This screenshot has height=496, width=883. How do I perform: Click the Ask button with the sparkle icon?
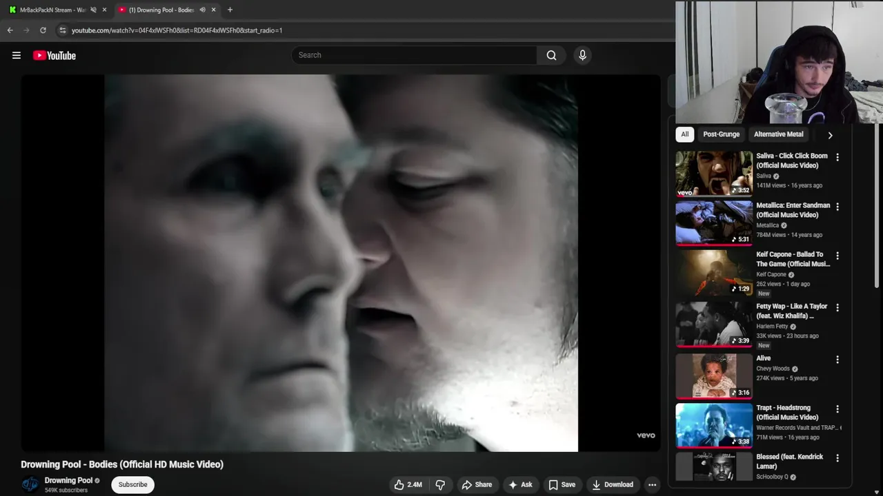pyautogui.click(x=520, y=484)
